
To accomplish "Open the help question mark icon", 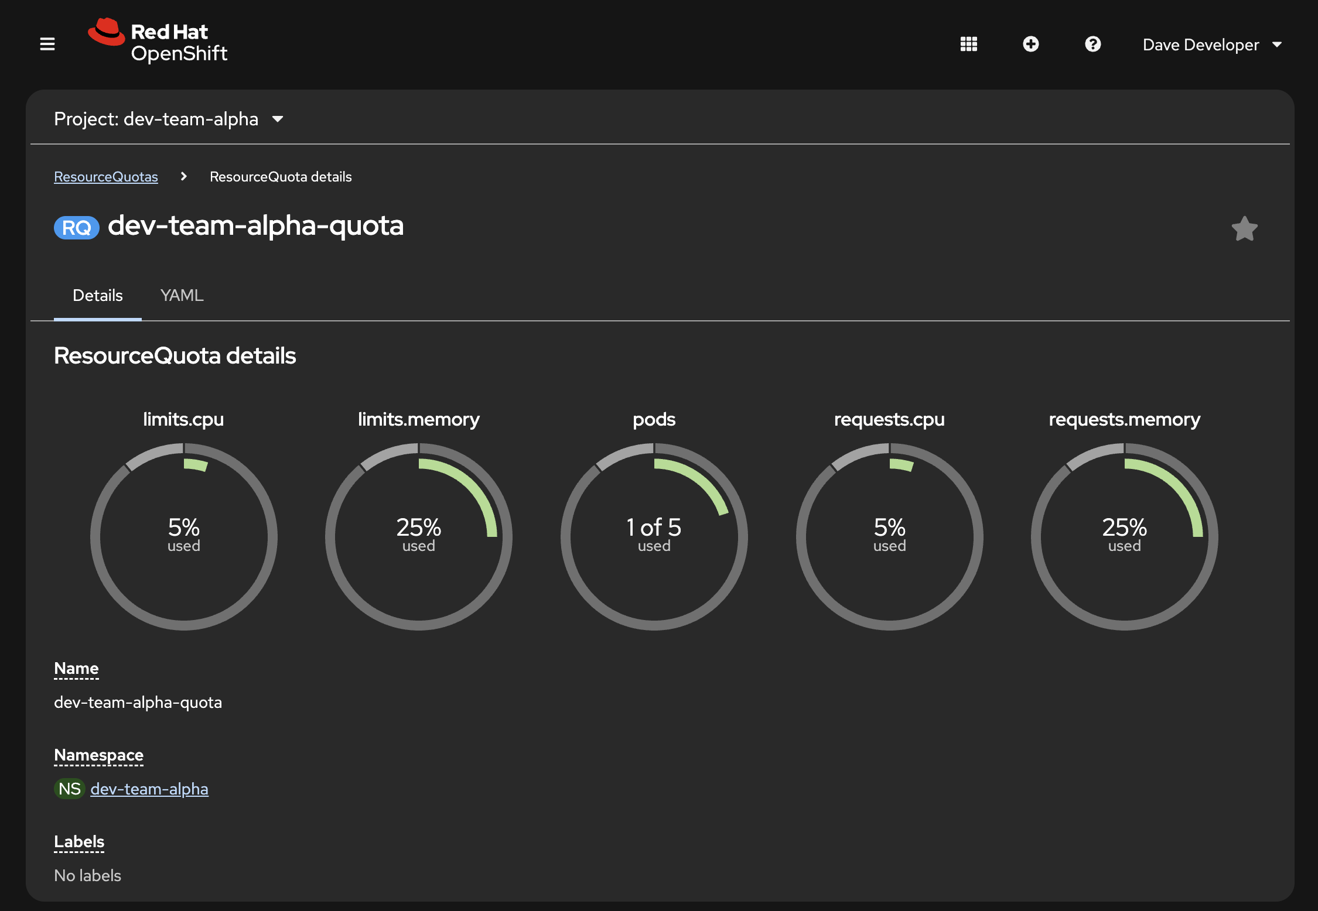I will tap(1092, 44).
